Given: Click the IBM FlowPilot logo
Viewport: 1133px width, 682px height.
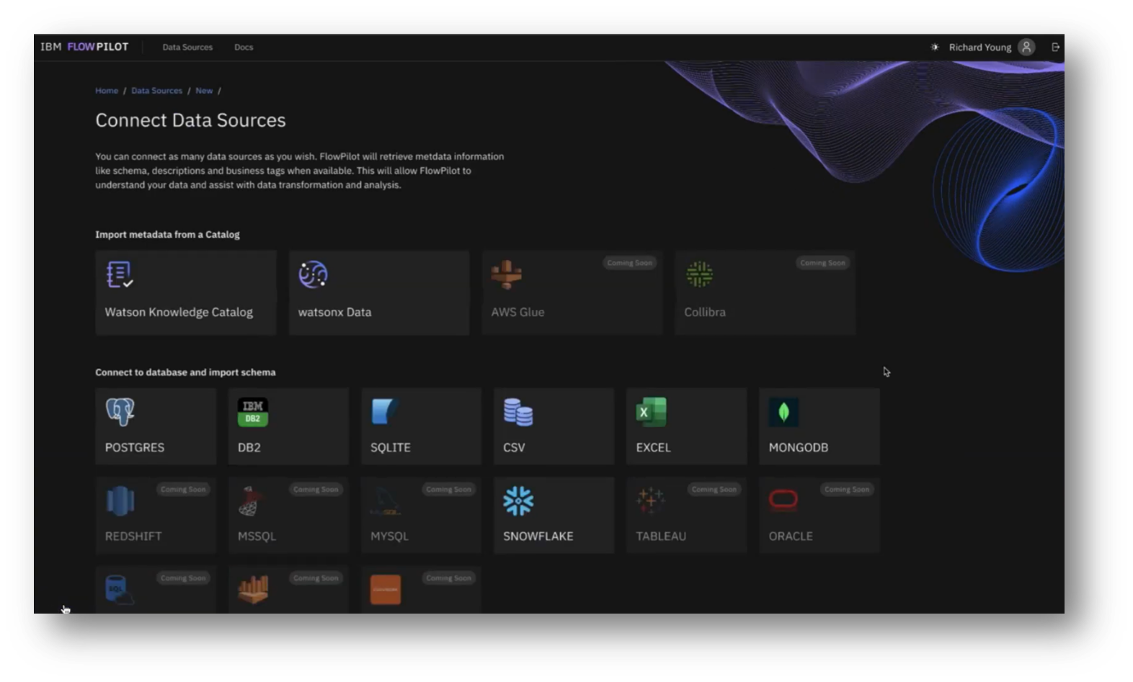Looking at the screenshot, I should click(x=84, y=47).
